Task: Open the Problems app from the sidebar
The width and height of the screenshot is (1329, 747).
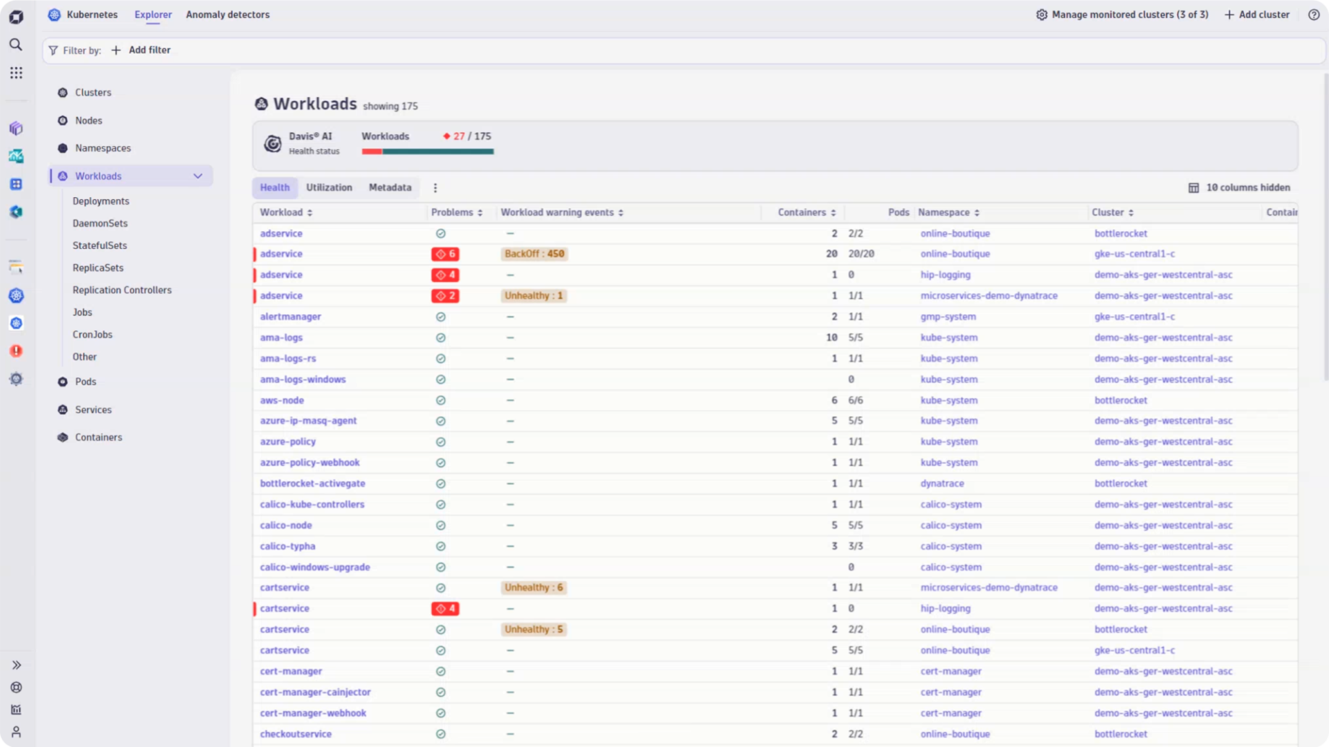Action: pyautogui.click(x=16, y=351)
